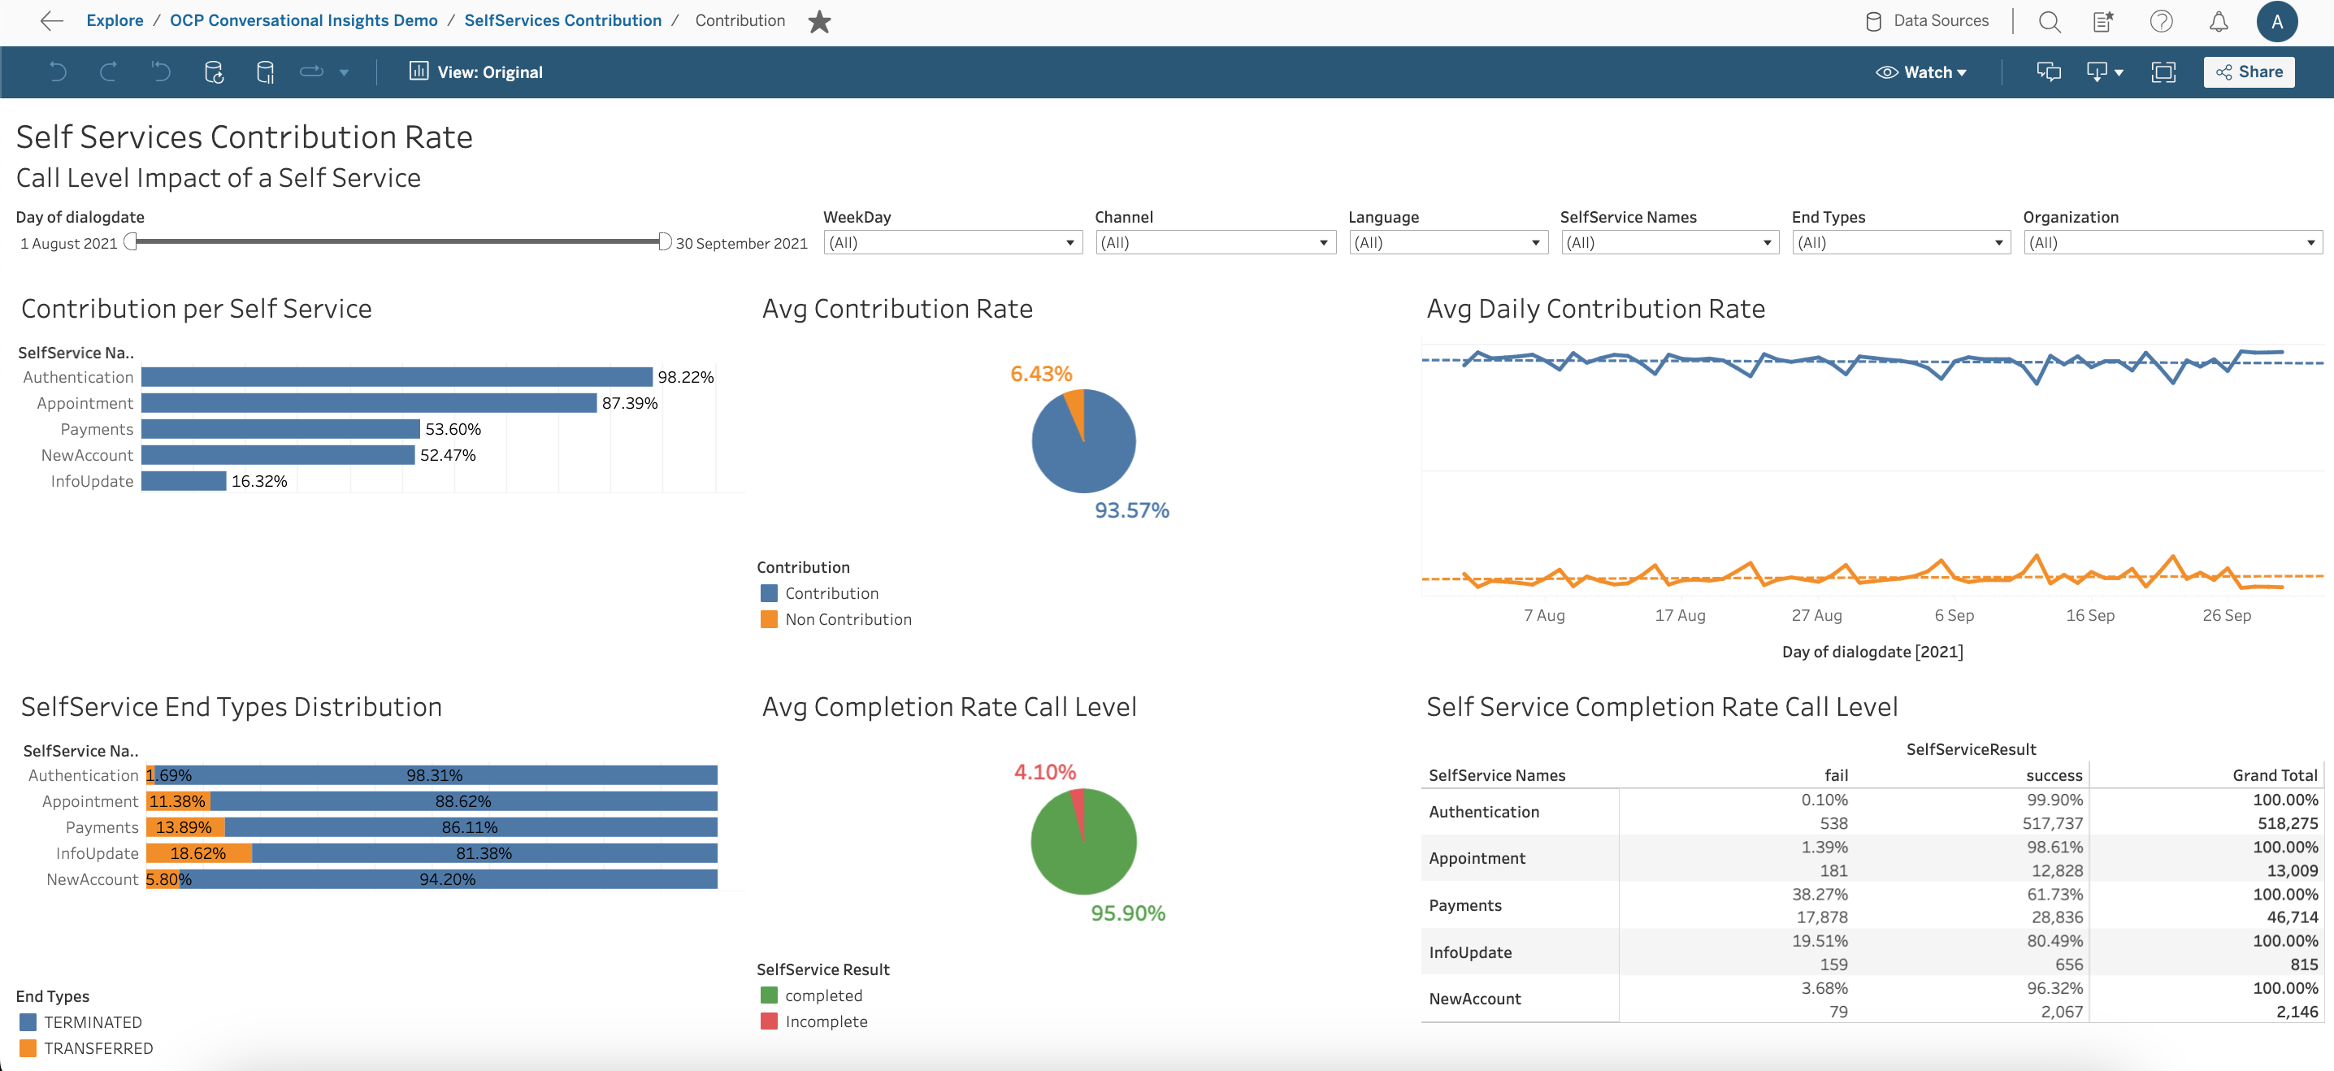Image resolution: width=2334 pixels, height=1071 pixels.
Task: Click the refresh data source icon
Action: pyautogui.click(x=214, y=72)
